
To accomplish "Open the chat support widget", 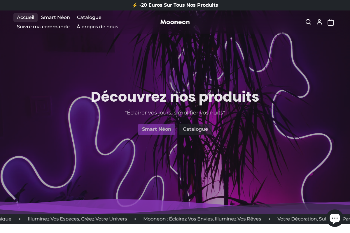I will coord(335,218).
